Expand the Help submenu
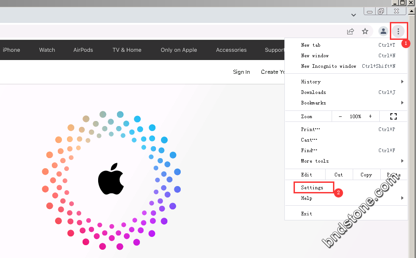416x258 pixels. [x=346, y=198]
